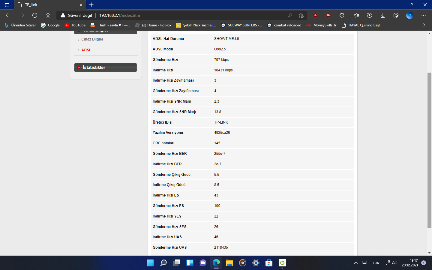The width and height of the screenshot is (432, 270).
Task: Open the Settings and more menu
Action: point(424,15)
